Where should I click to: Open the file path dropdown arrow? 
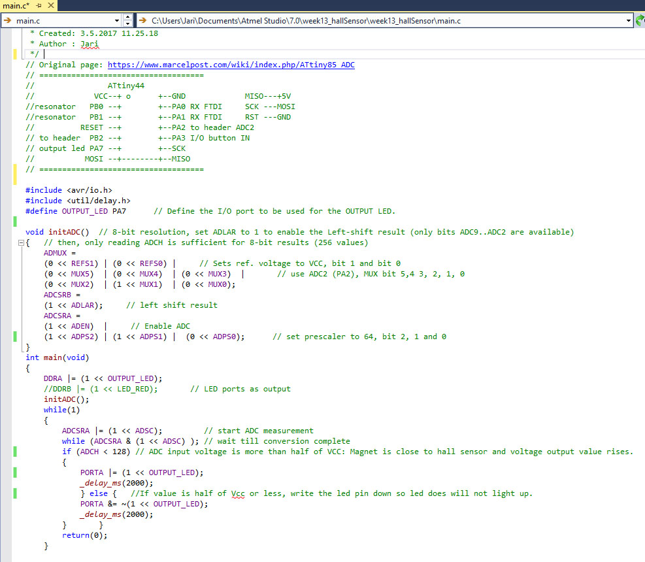click(628, 20)
